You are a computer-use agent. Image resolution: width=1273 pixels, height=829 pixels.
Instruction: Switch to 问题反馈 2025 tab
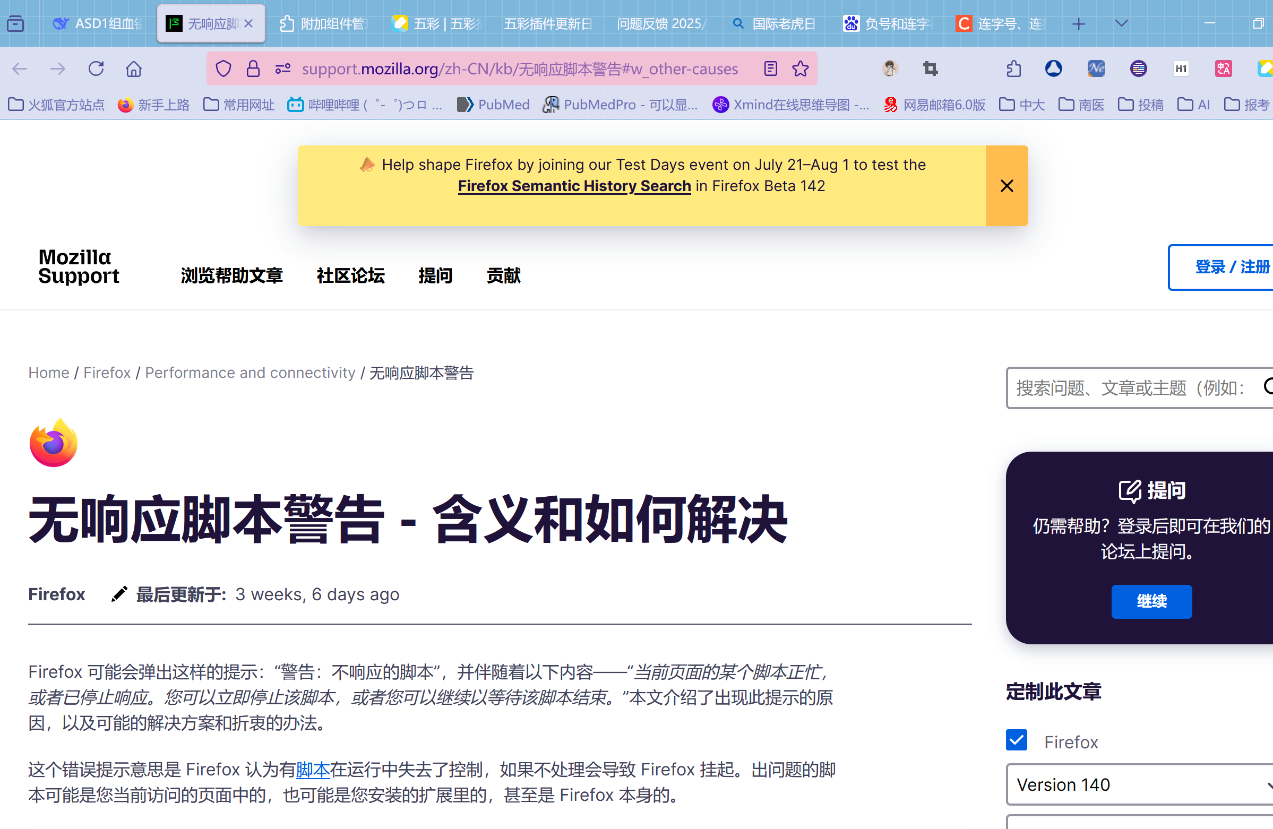coord(662,23)
